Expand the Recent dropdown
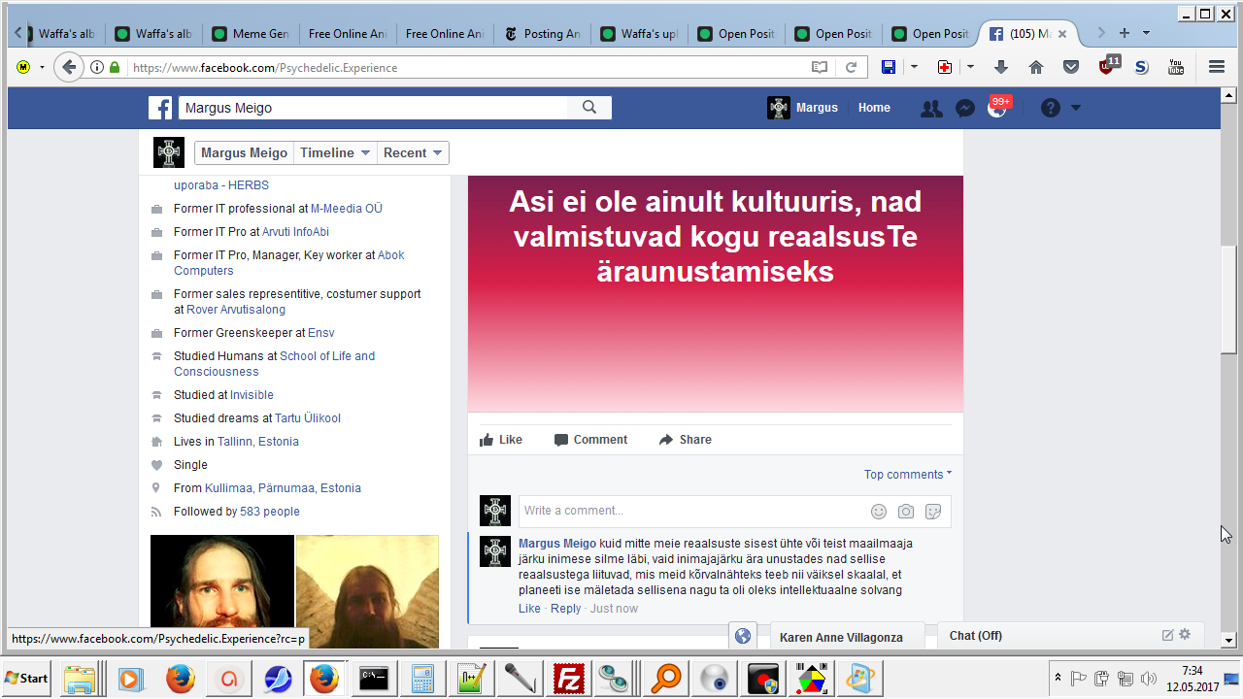The image size is (1243, 699). [413, 153]
